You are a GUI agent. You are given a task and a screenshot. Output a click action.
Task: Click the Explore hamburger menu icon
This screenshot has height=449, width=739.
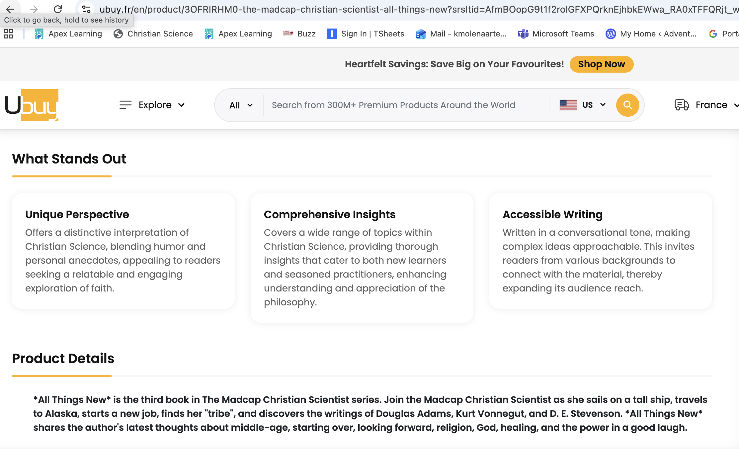click(125, 105)
